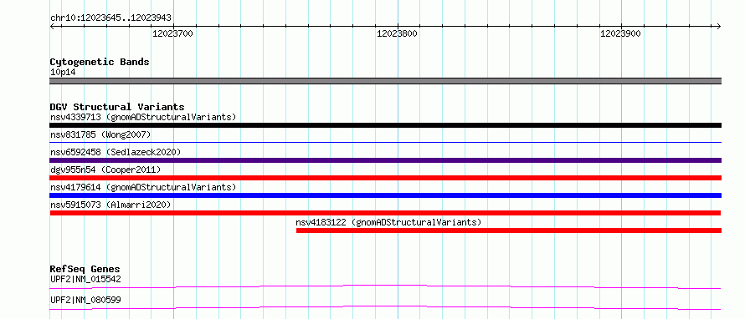This screenshot has width=745, height=319.
Task: Open the nsv4183122 variant label
Action: 388,222
